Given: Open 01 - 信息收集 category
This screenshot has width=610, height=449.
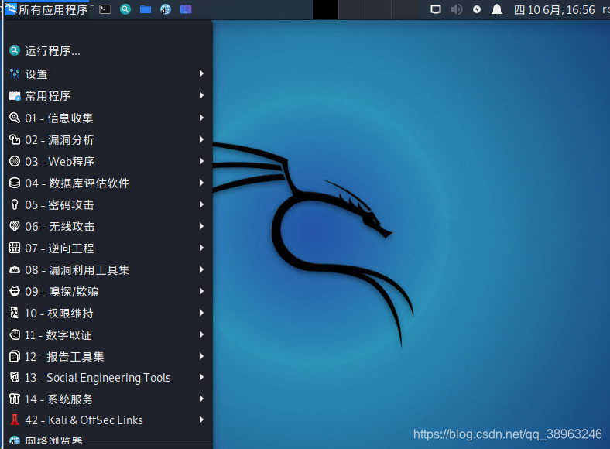Looking at the screenshot, I should [x=108, y=118].
